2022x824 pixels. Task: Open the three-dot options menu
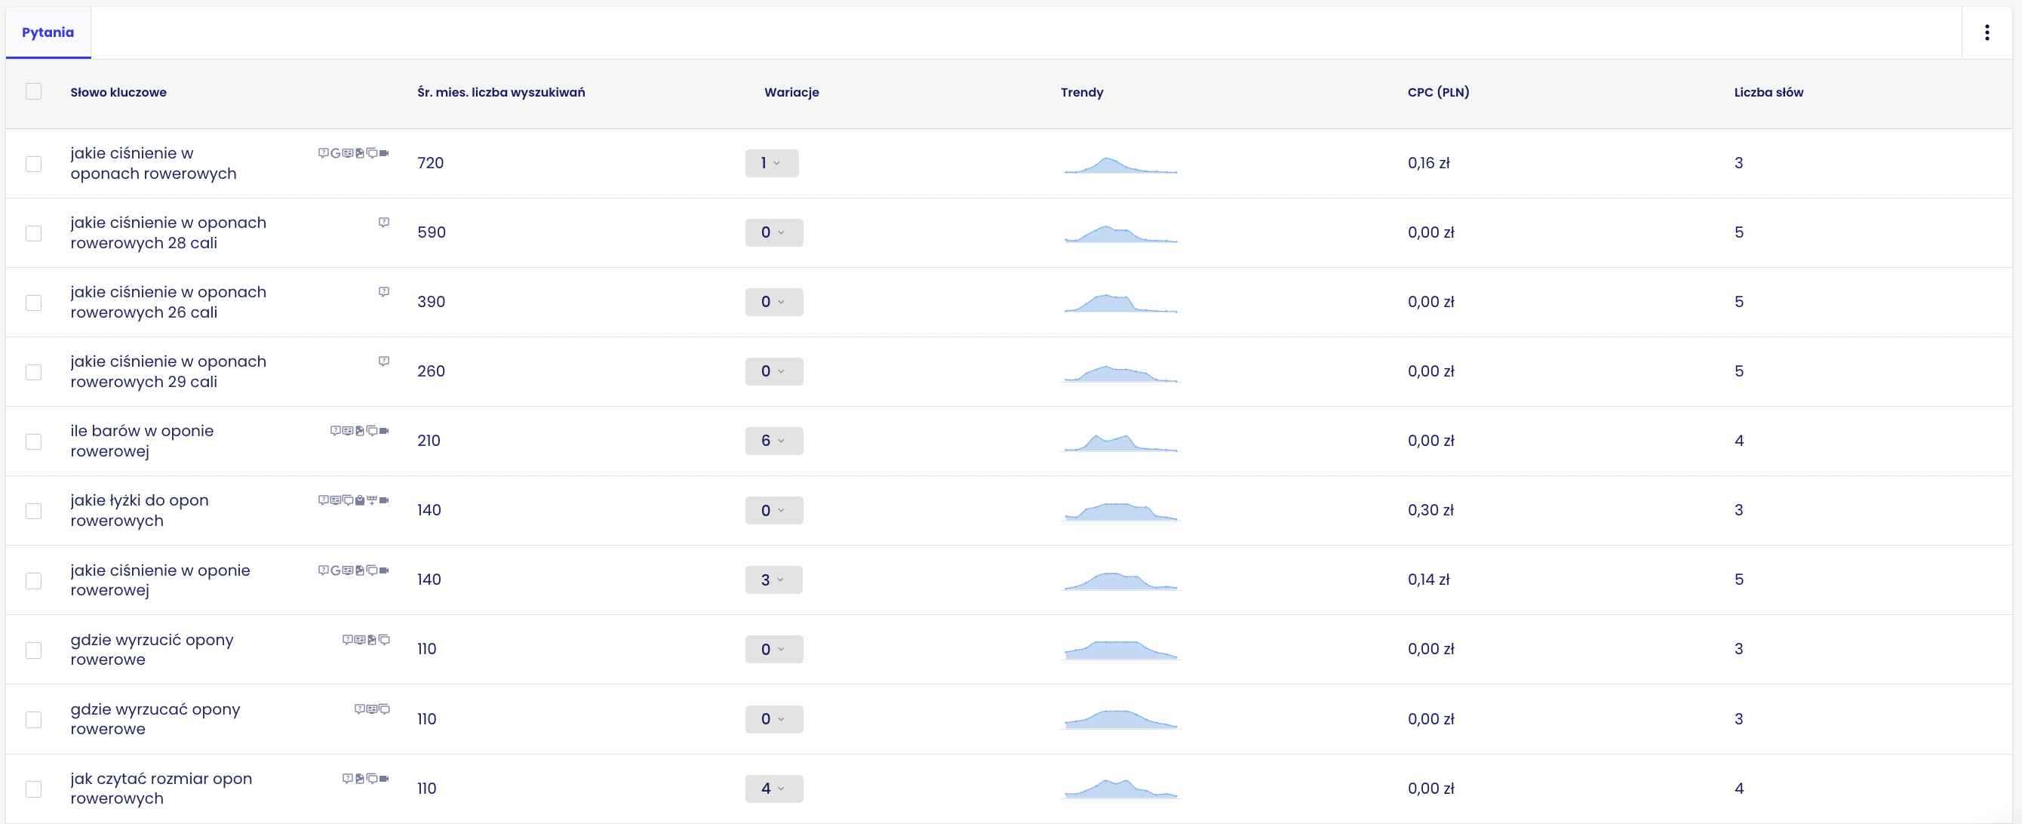click(x=1987, y=32)
